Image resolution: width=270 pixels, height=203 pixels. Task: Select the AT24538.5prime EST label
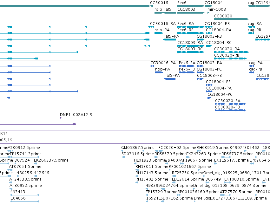coord(25,179)
